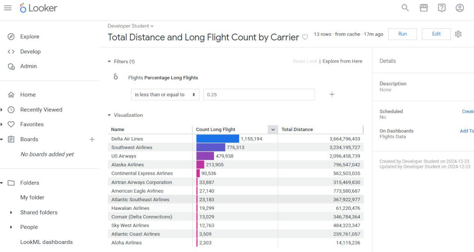474x252 pixels.
Task: Open the hamburger main menu
Action: coord(8,8)
